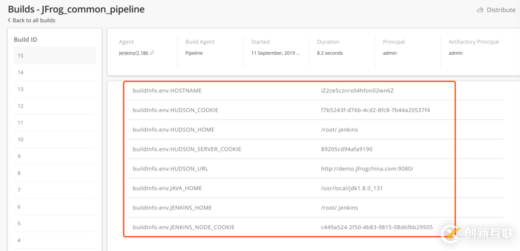Image resolution: width=520 pixels, height=251 pixels.
Task: Select build ID 13
Action: (x=55, y=89)
